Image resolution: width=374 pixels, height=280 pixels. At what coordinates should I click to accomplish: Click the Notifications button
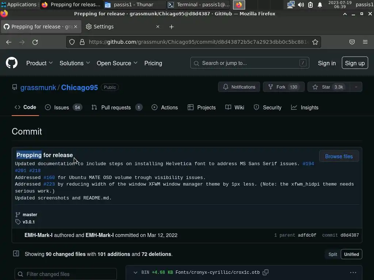pos(239,87)
